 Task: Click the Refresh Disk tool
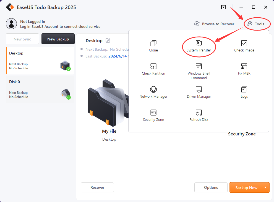[199, 116]
